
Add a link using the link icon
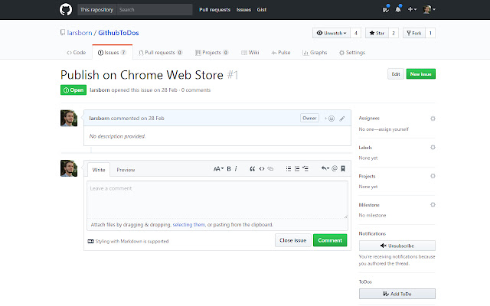[x=270, y=168]
